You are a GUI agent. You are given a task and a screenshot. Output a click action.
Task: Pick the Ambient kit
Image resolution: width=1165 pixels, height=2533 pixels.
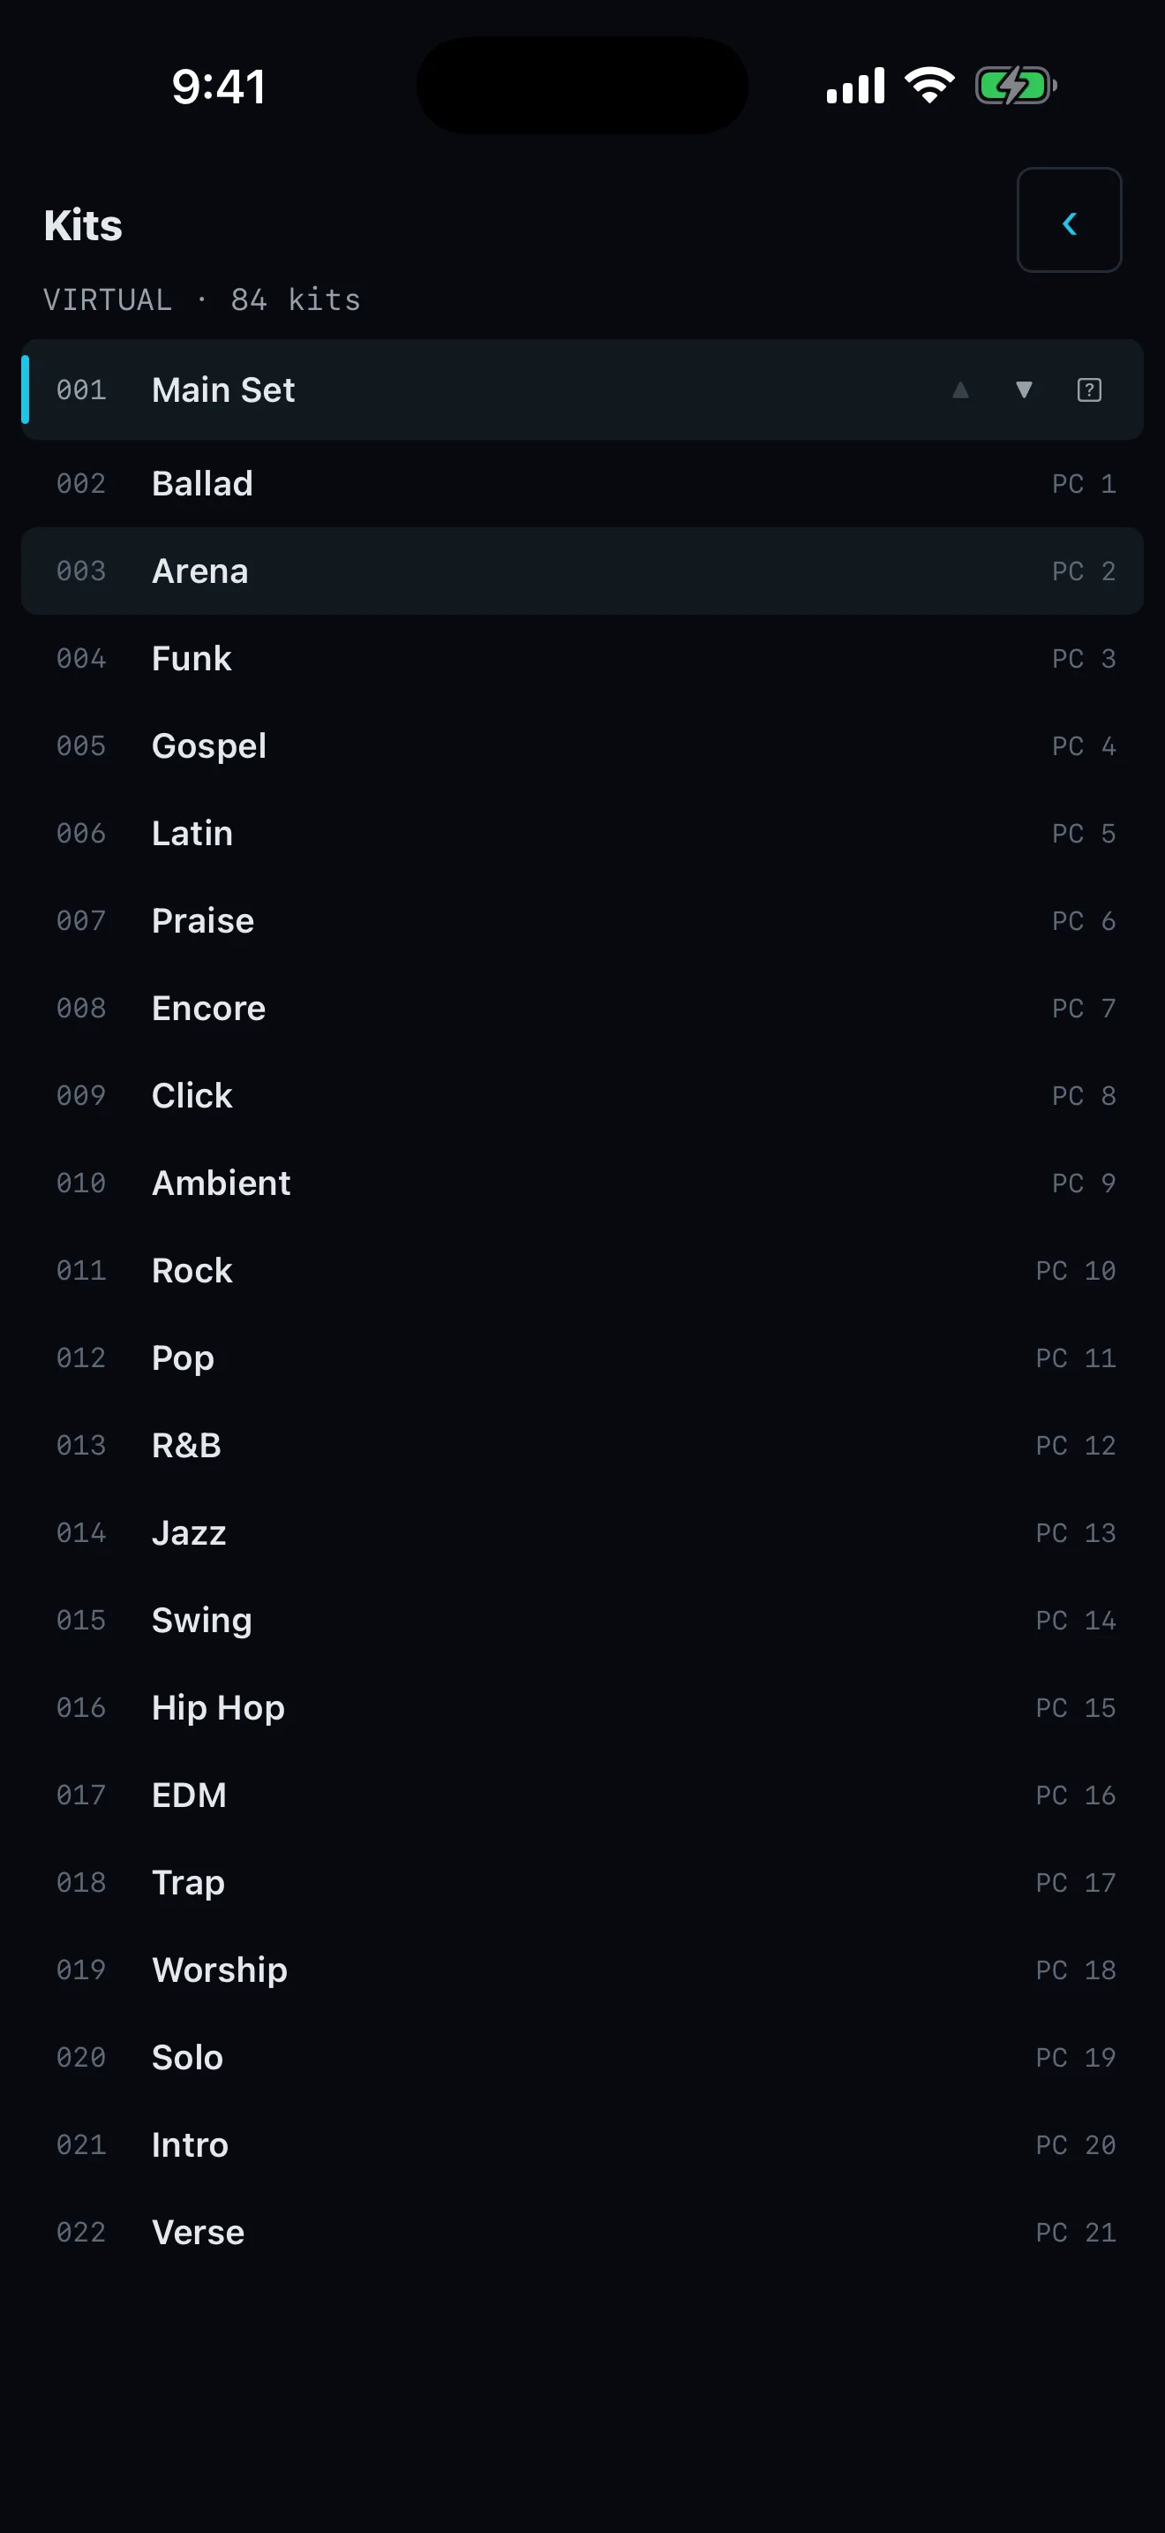[582, 1183]
